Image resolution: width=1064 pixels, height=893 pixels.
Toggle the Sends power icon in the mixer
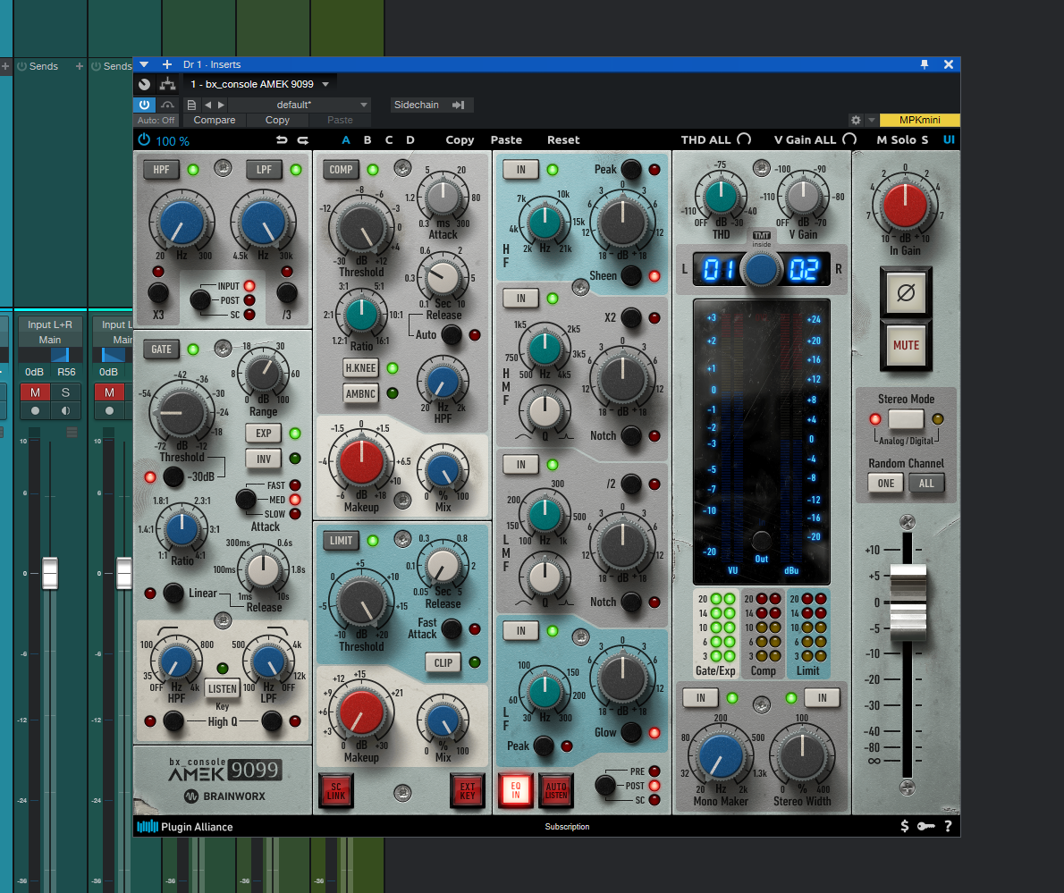click(x=21, y=66)
